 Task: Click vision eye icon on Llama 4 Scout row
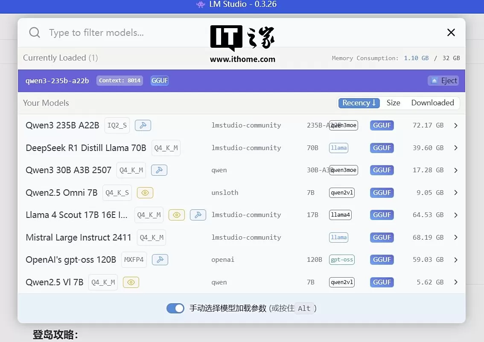point(176,215)
